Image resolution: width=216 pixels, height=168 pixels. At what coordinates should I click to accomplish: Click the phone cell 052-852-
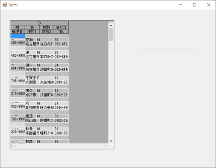coord(61,44)
